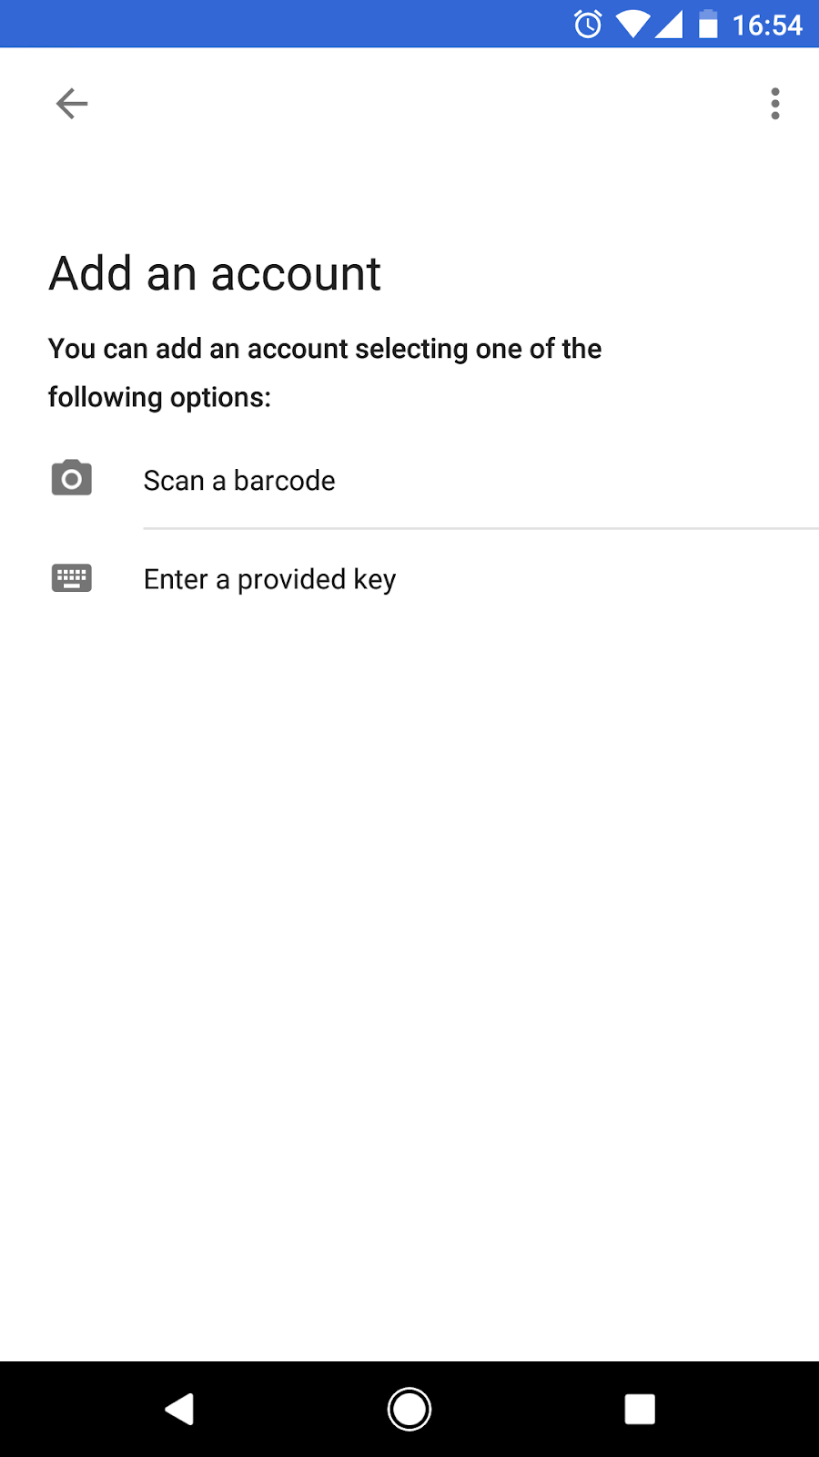Tap the Wi-Fi status icon
The image size is (819, 1457).
(631, 24)
